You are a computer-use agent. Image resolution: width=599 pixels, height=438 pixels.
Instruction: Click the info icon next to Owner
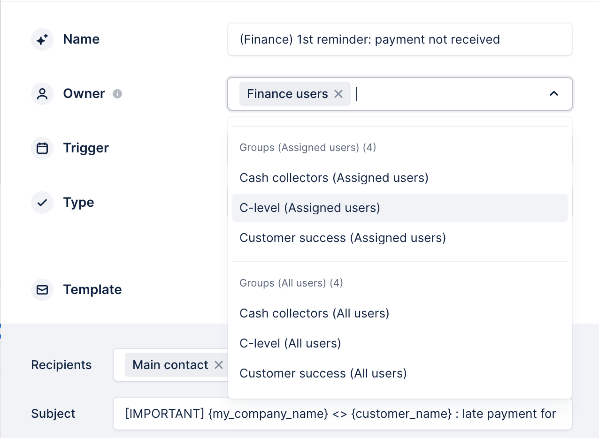click(x=117, y=94)
